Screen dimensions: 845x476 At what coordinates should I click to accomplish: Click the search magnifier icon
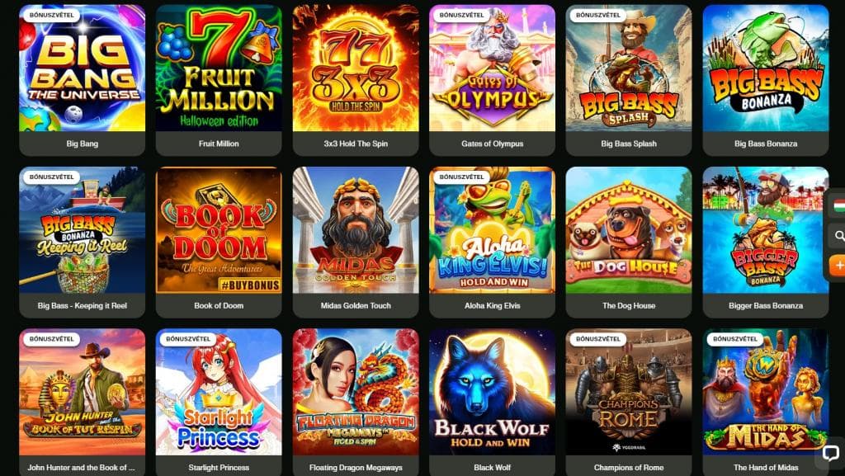(839, 235)
